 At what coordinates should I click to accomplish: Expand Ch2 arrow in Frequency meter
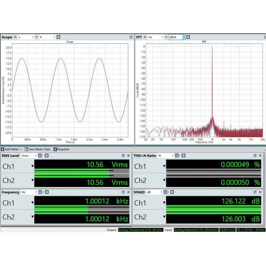(x=32, y=217)
